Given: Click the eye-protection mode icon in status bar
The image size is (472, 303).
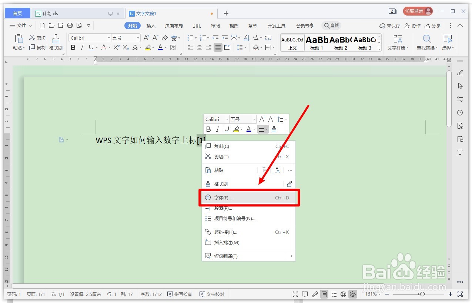Looking at the screenshot, I should [353, 294].
